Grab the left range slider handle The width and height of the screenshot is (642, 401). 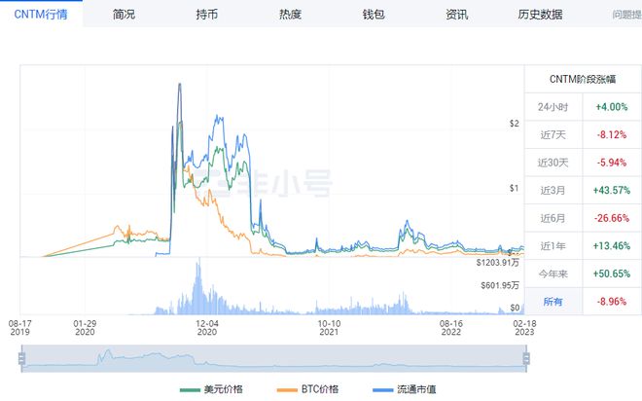[21, 359]
